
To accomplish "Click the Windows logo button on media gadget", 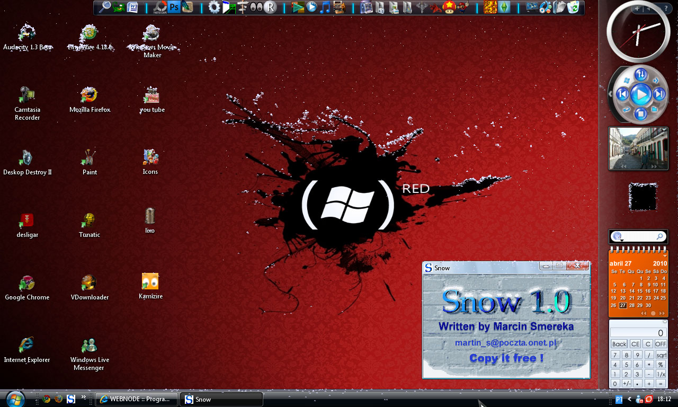I will click(x=627, y=80).
